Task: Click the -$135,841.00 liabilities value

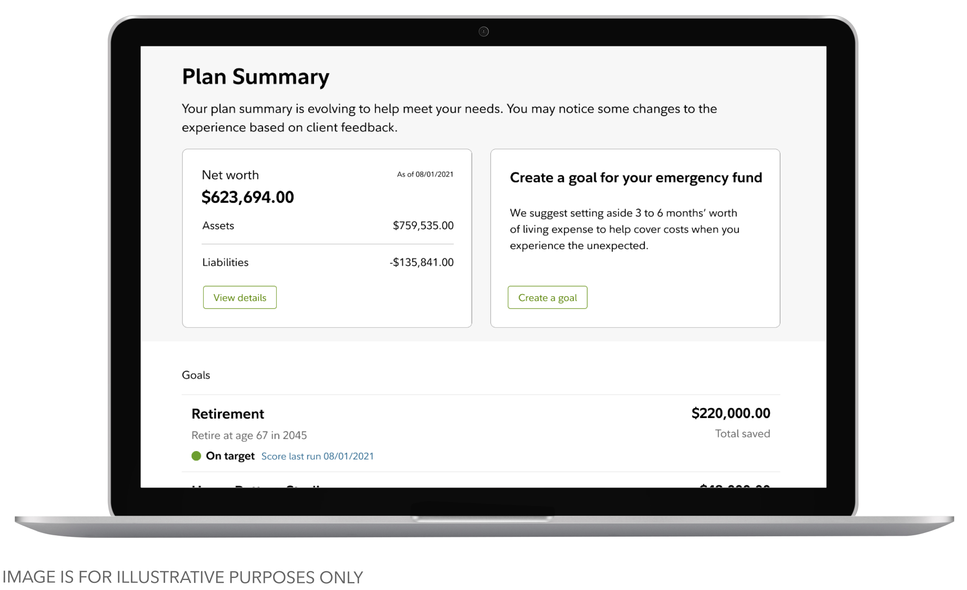Action: 421,262
